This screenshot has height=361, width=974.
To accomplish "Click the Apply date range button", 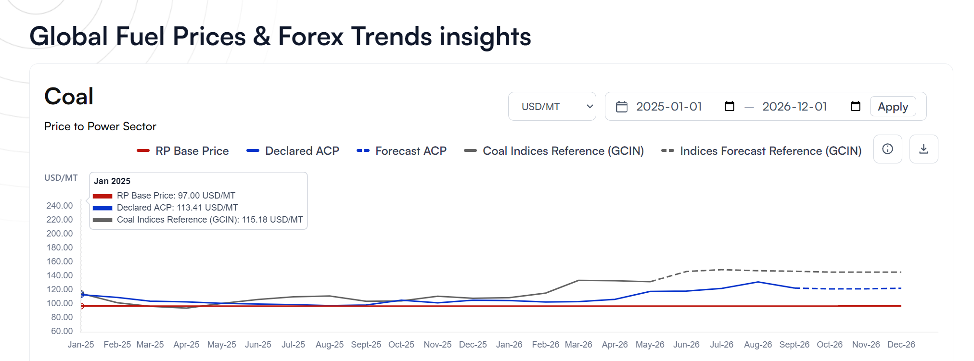I will pyautogui.click(x=893, y=107).
